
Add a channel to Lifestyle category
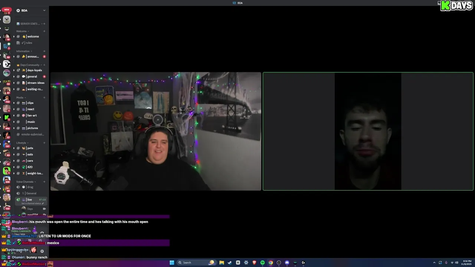44,143
